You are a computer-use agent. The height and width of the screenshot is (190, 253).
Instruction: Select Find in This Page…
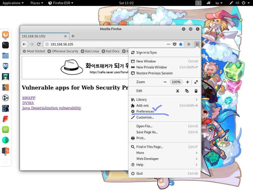164,147
